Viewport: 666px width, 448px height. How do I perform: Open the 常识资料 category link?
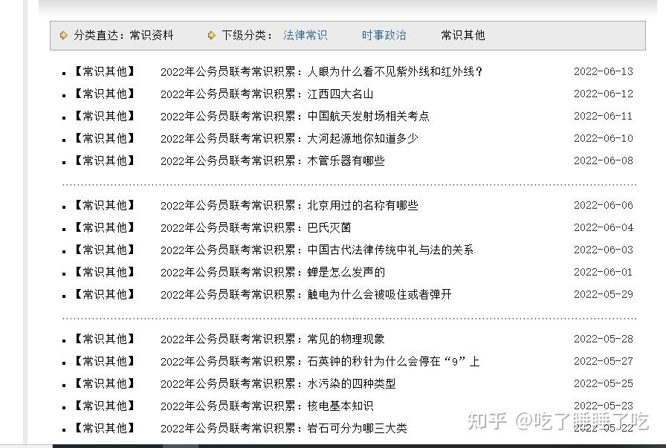tap(152, 35)
